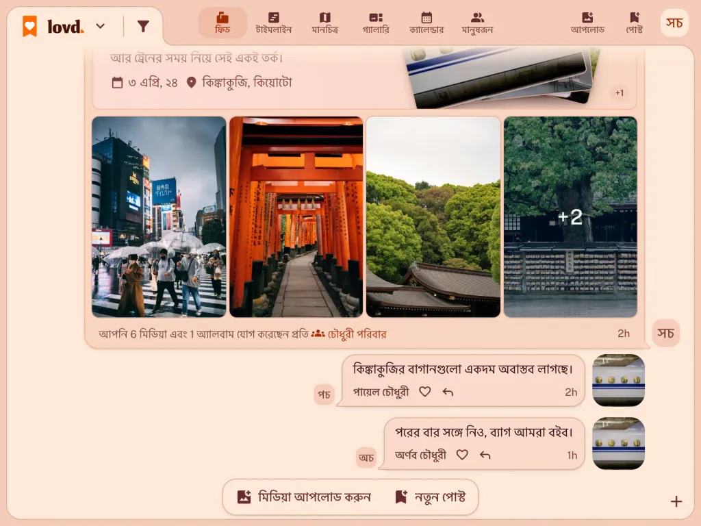Open the টাইমলাইন tab
Image resolution: width=701 pixels, height=526 pixels.
pyautogui.click(x=274, y=23)
